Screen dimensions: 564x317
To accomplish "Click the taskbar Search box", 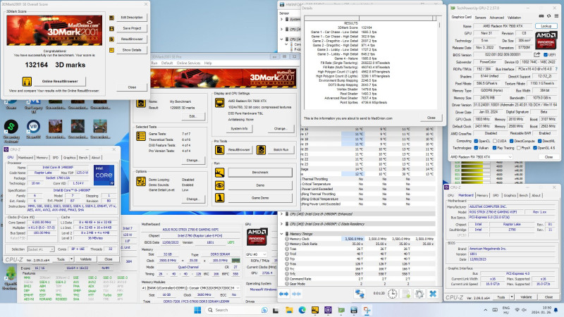I will (x=237, y=310).
